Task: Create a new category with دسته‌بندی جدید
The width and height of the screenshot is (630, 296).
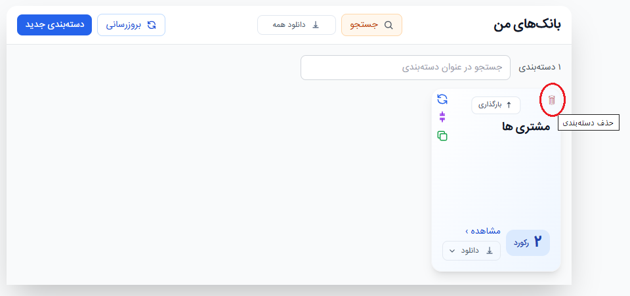Action: coord(54,25)
